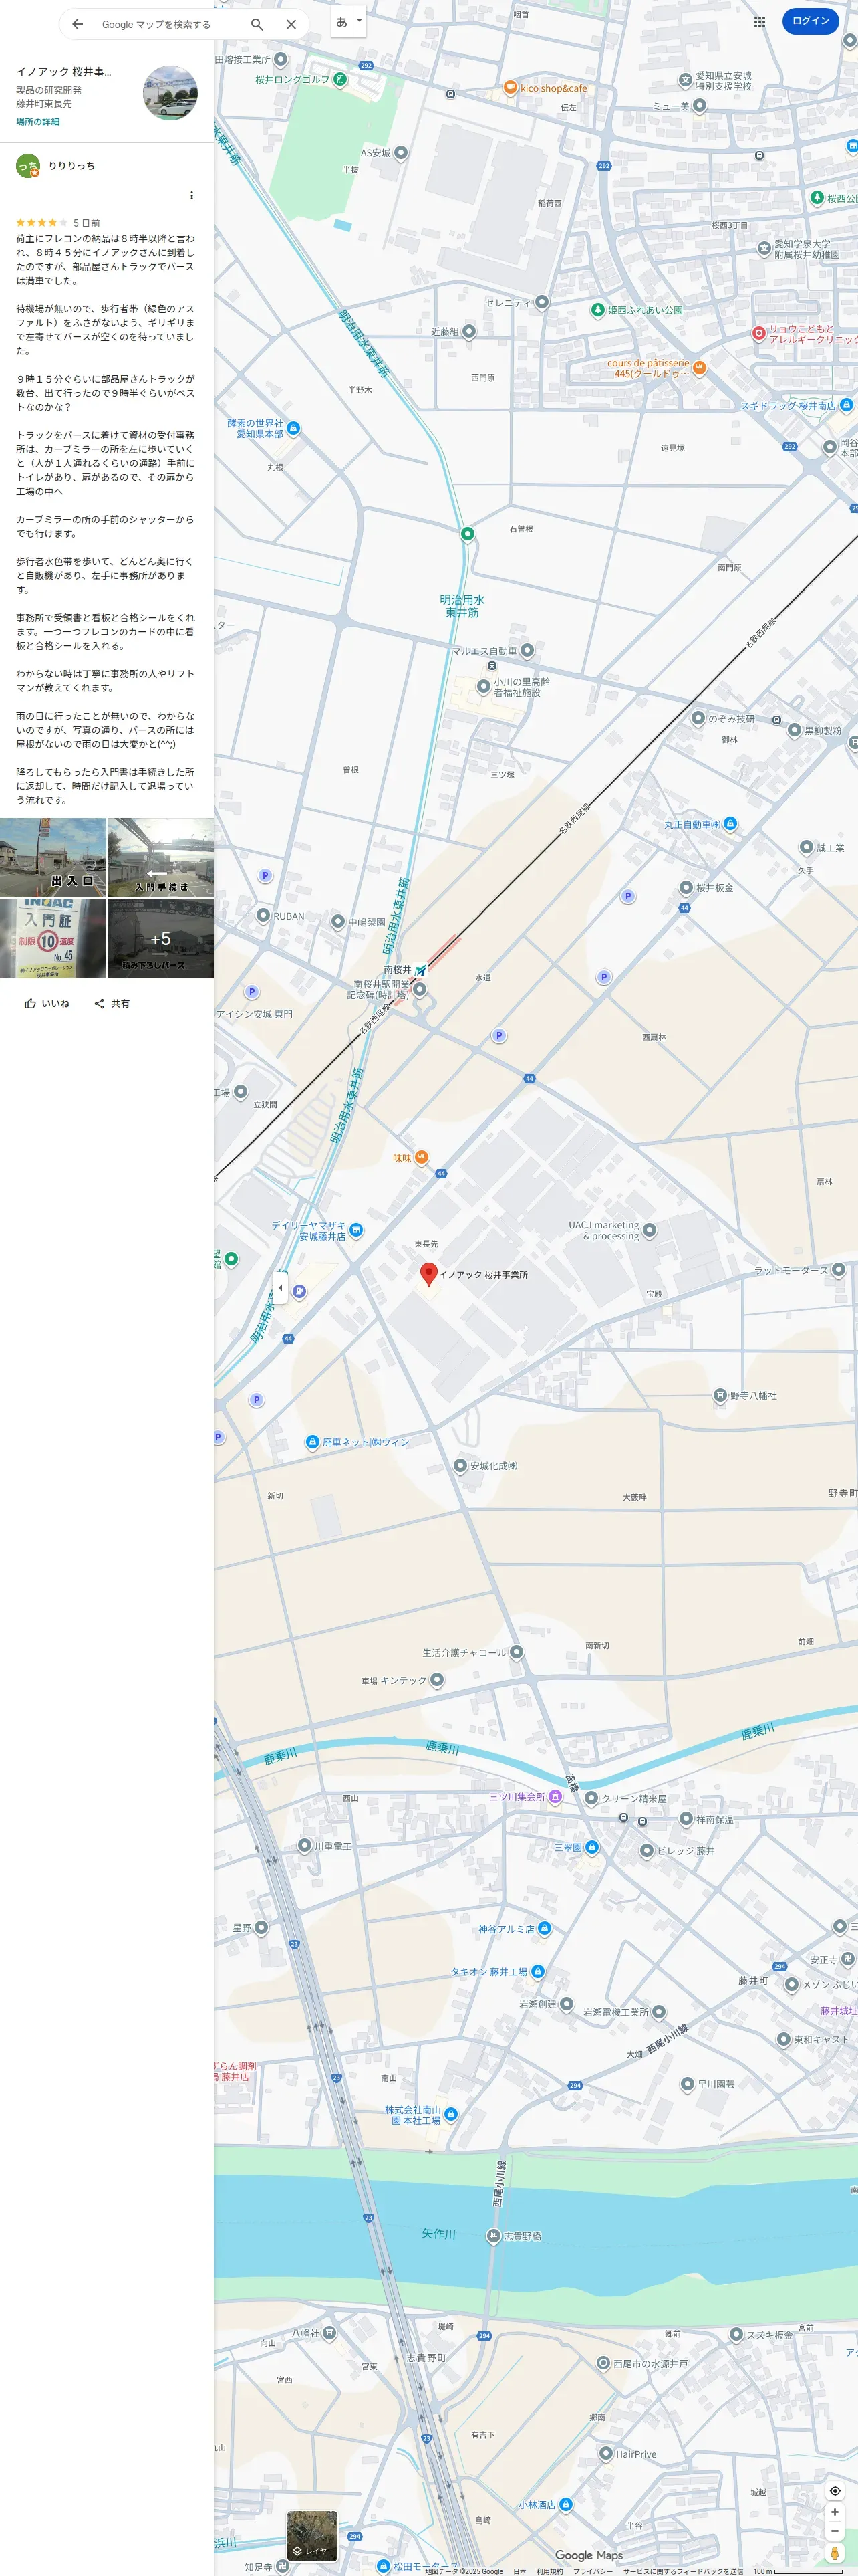Click the Street View pegman
The width and height of the screenshot is (858, 2576).
pos(835,2553)
